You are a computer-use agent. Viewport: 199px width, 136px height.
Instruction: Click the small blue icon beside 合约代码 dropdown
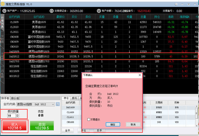pos(58,104)
